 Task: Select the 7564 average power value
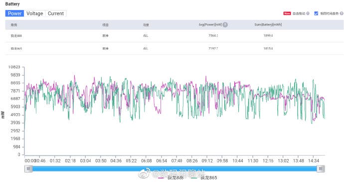click(x=213, y=35)
